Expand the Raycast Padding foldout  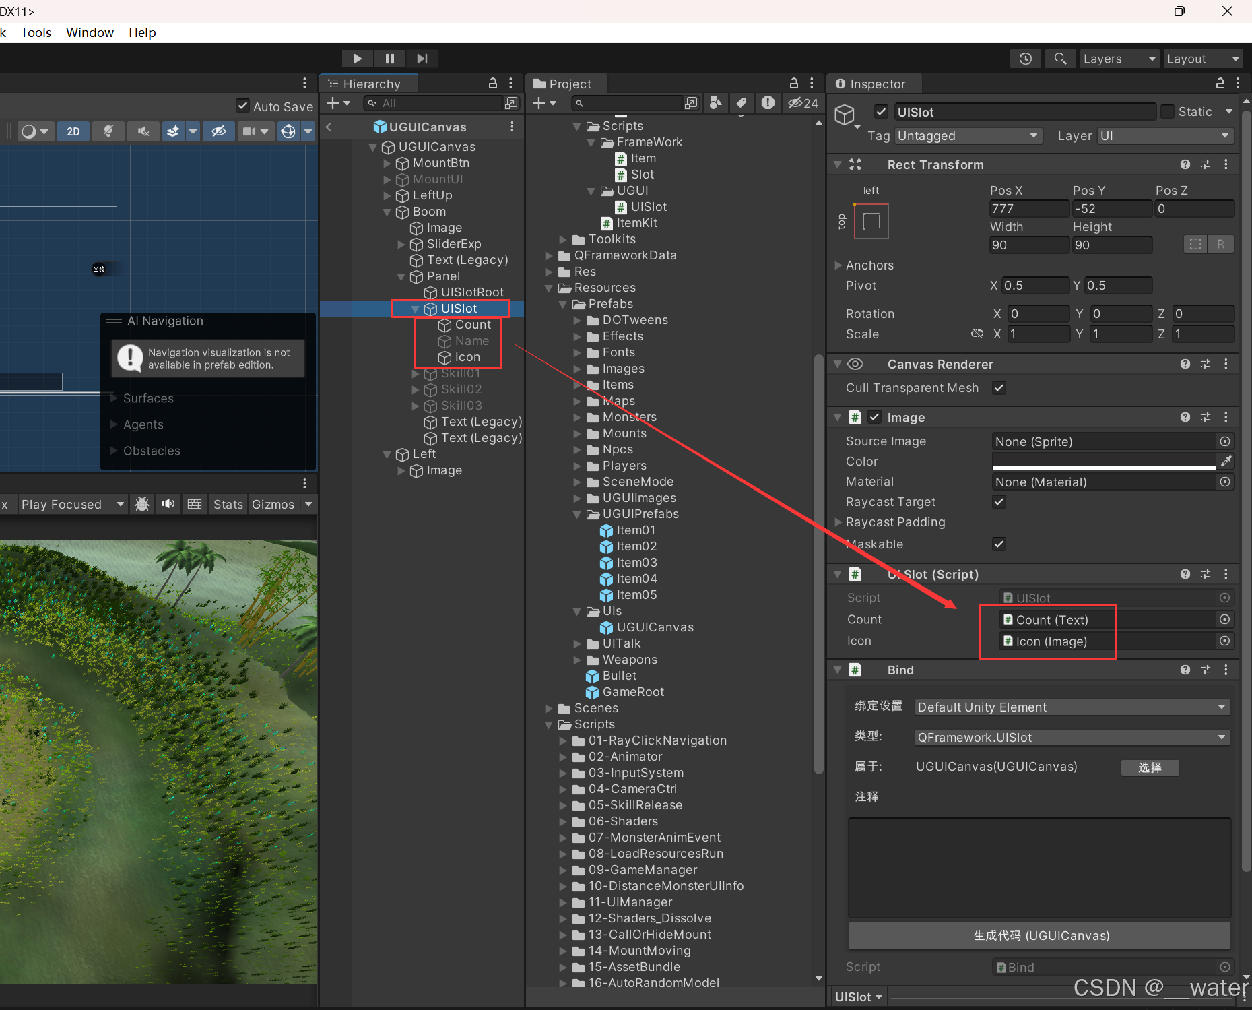click(x=838, y=522)
